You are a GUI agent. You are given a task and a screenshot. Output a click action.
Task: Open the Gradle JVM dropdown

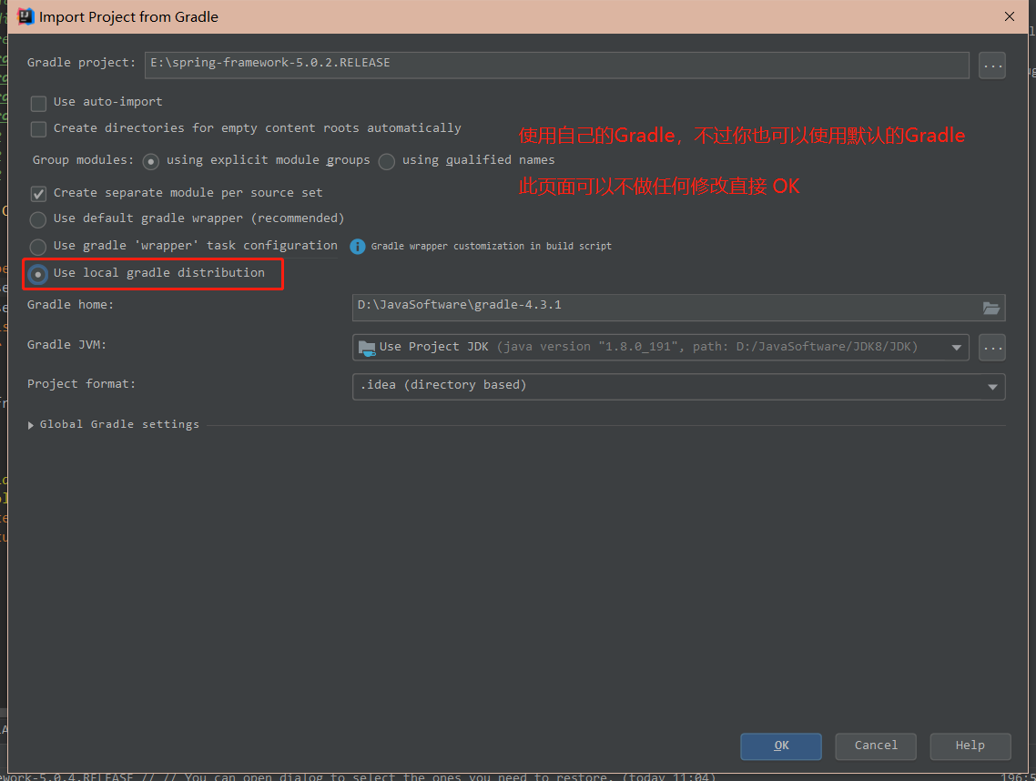click(x=661, y=348)
